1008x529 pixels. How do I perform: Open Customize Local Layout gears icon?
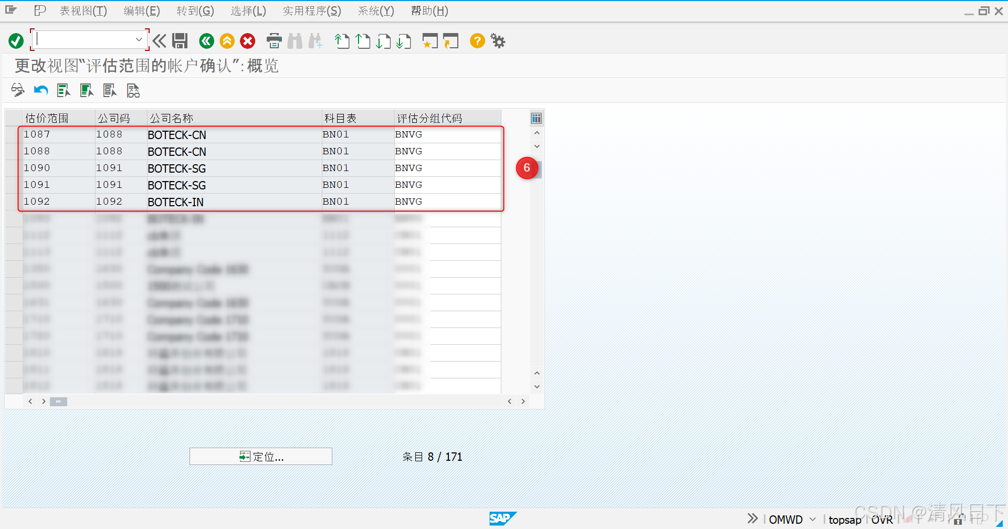[x=497, y=40]
